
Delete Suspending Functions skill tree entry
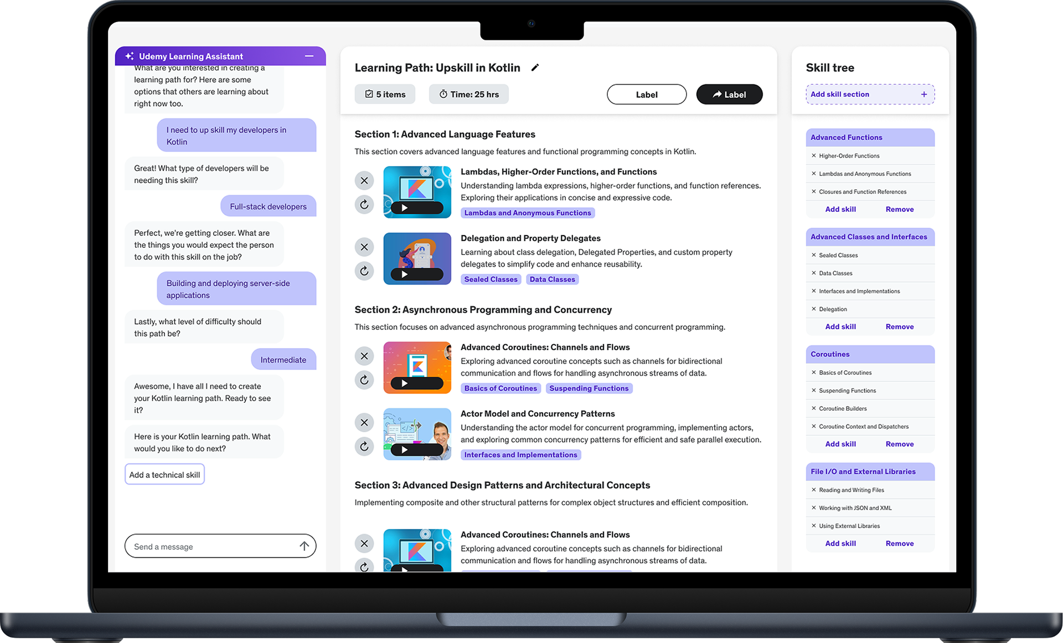(x=814, y=390)
